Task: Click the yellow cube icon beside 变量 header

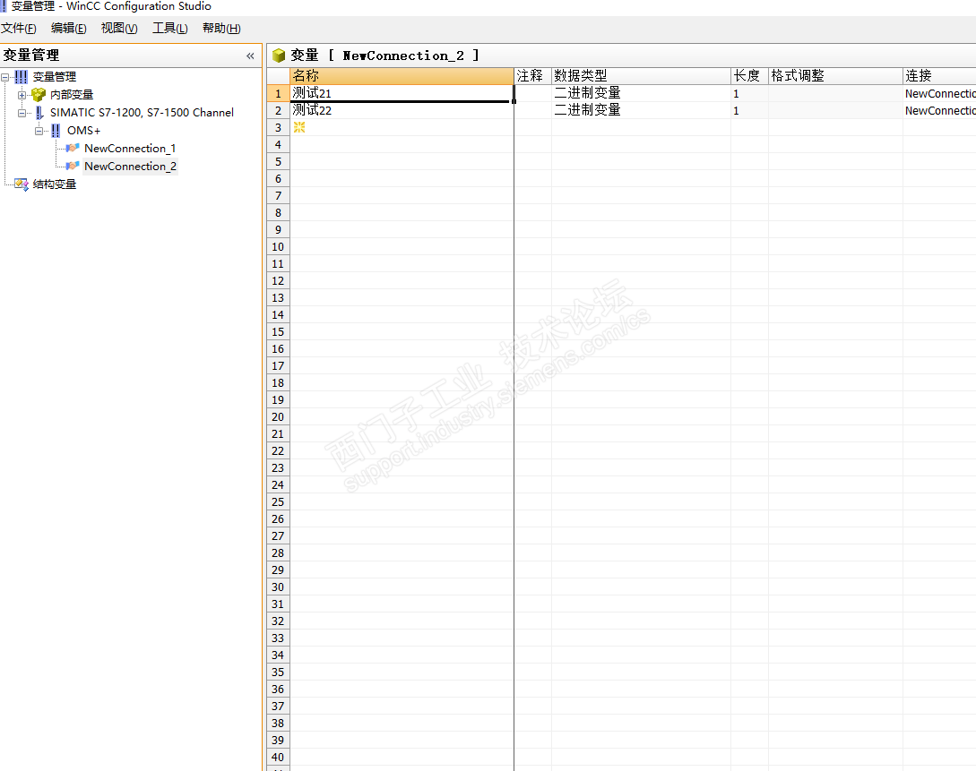Action: 279,56
